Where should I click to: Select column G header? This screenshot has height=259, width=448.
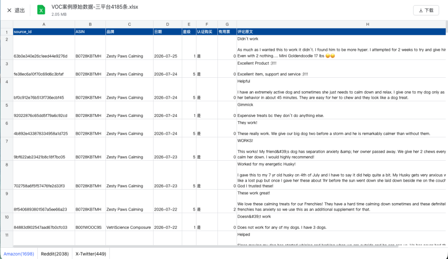(x=227, y=25)
